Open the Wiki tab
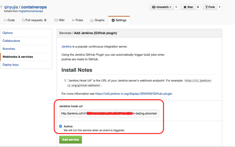 pos(59,20)
